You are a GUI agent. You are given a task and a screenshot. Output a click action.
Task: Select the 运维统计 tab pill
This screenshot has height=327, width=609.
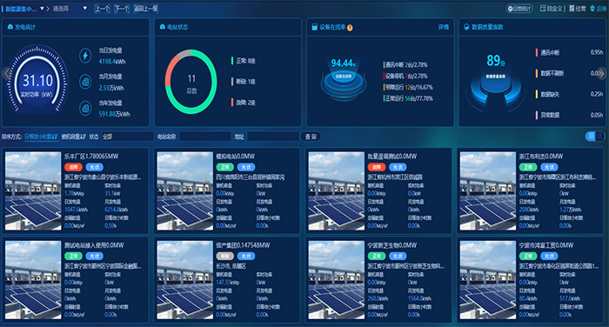click(x=519, y=9)
